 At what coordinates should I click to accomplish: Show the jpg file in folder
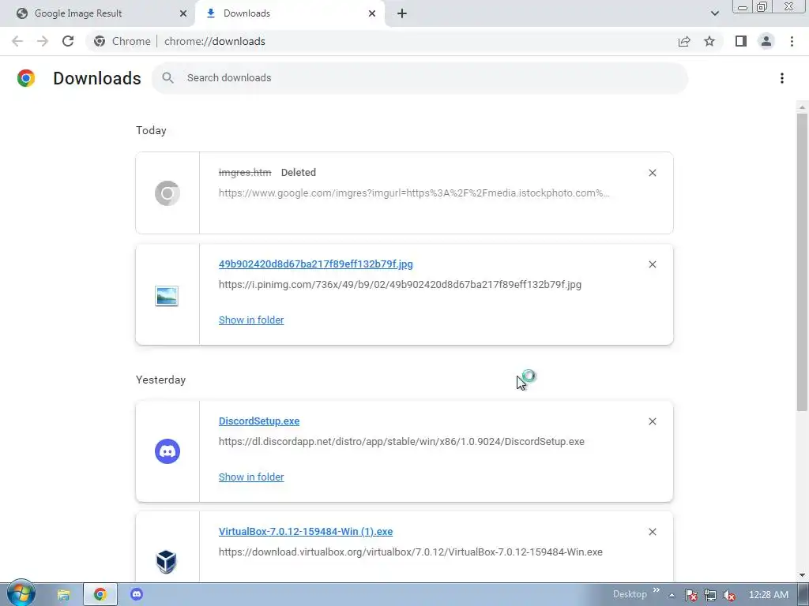tap(251, 320)
